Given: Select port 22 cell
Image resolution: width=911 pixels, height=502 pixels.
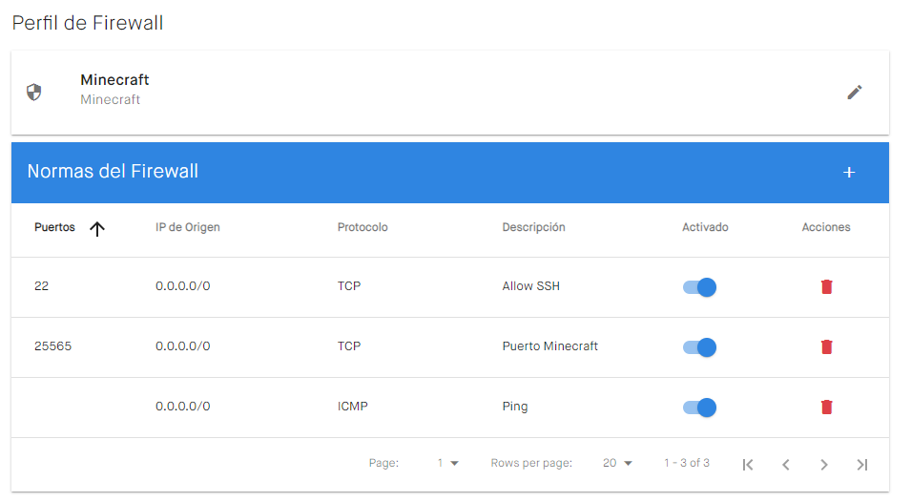Looking at the screenshot, I should coord(41,286).
